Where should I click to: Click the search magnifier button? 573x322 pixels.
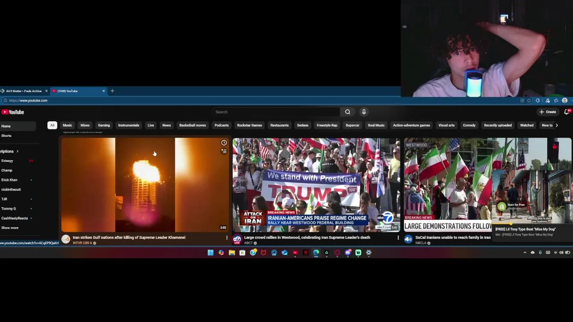click(x=347, y=112)
